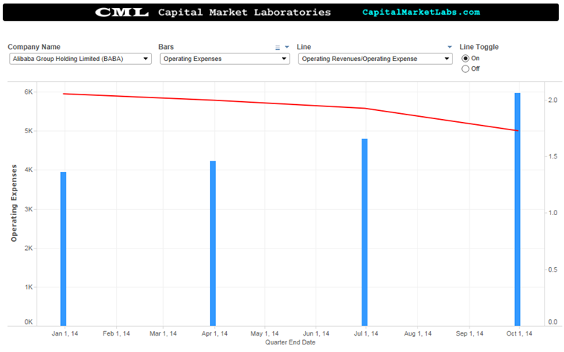Select the Jul 1, 14 blue bar

(x=365, y=232)
